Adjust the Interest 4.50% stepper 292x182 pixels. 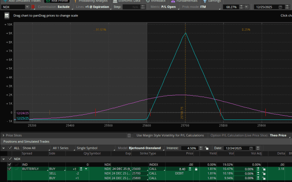[201, 148]
